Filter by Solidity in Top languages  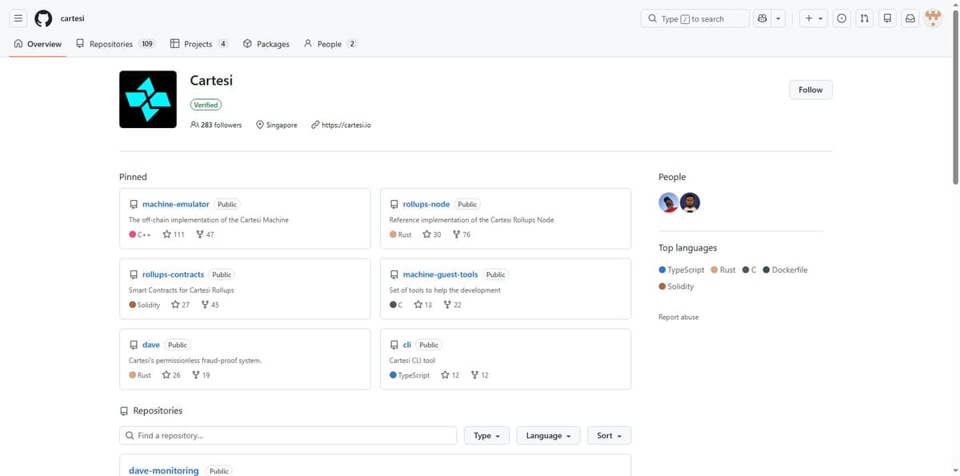677,286
